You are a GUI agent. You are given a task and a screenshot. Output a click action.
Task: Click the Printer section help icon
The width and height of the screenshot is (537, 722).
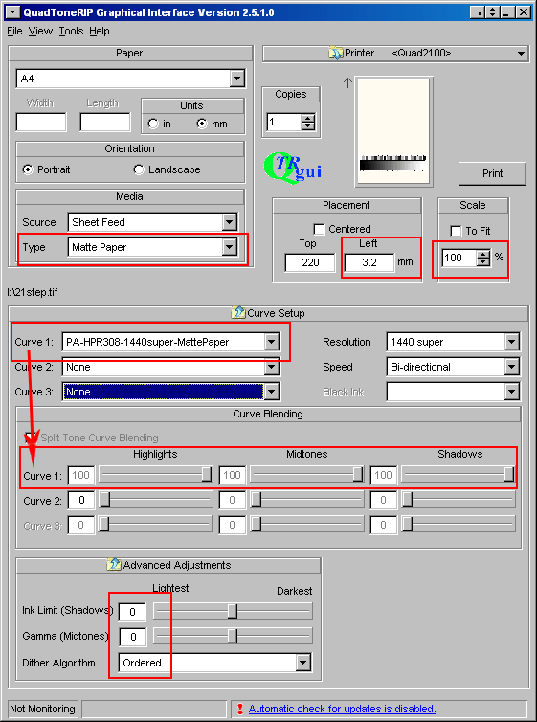tap(335, 53)
